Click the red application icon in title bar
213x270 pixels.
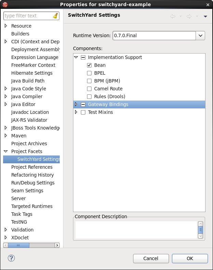5,4
